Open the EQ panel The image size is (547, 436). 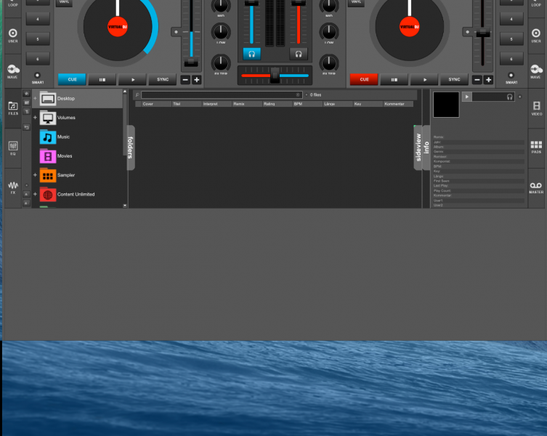[13, 148]
